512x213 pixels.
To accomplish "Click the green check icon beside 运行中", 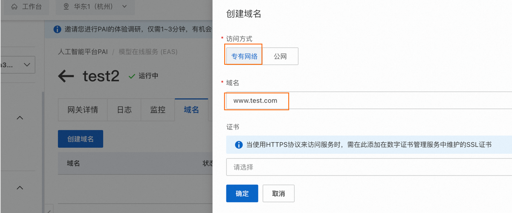I will 132,76.
